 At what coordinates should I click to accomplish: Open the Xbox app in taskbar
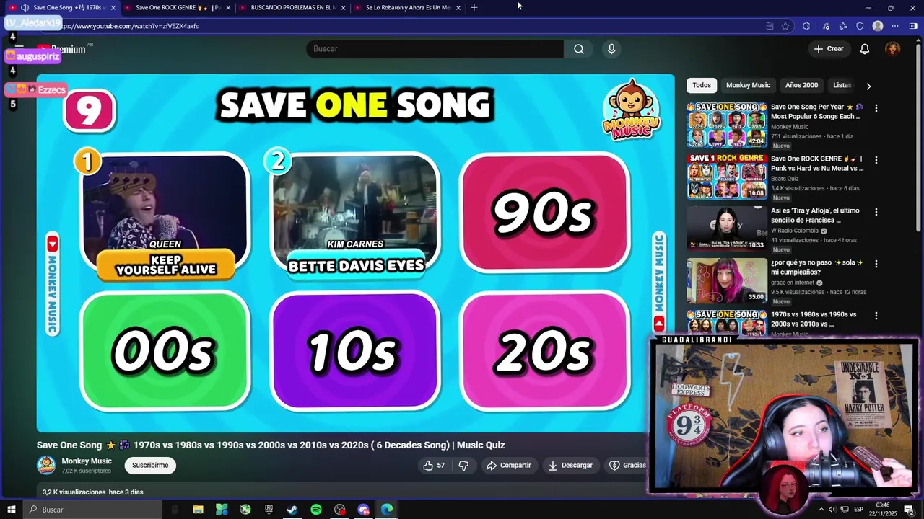click(x=245, y=510)
